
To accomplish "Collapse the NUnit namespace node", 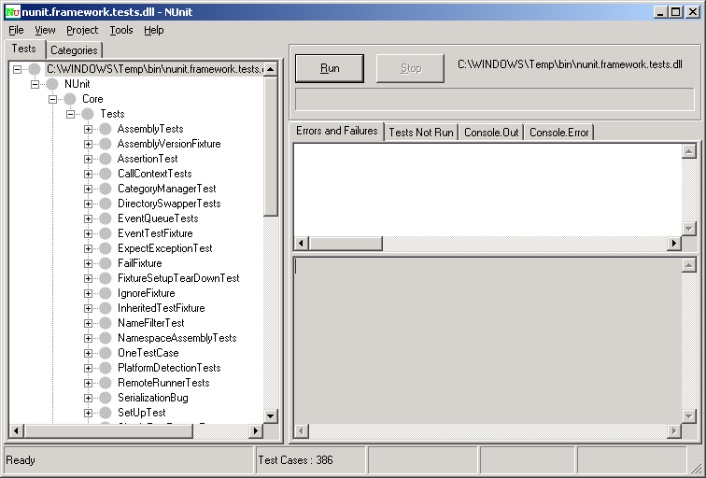I will pos(35,84).
